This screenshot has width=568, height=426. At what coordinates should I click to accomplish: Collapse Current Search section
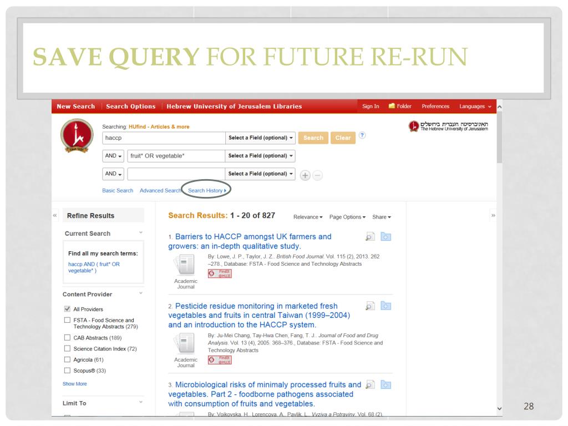(140, 233)
